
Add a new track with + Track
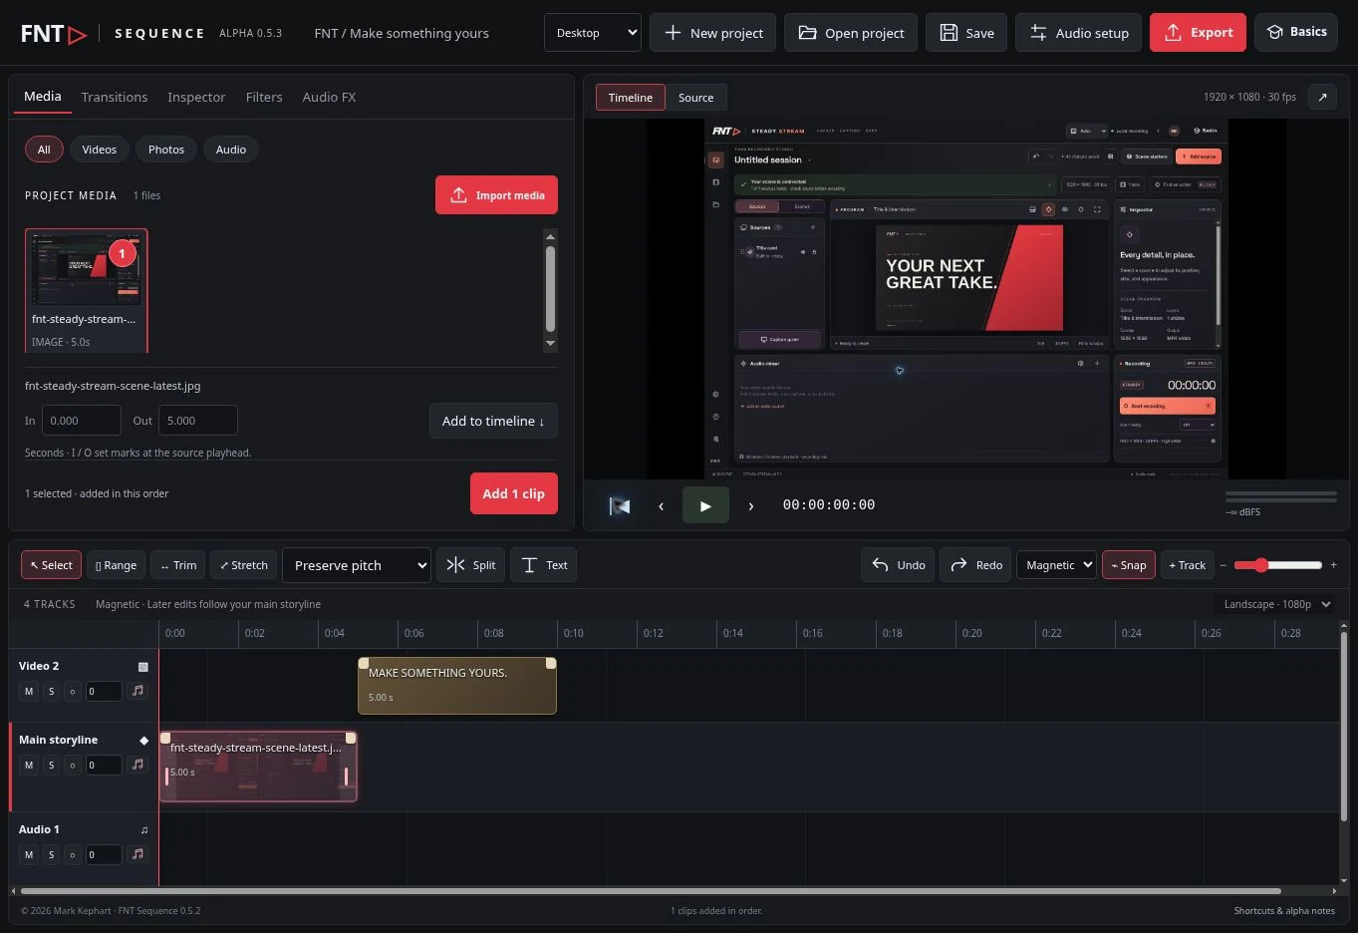[1187, 565]
